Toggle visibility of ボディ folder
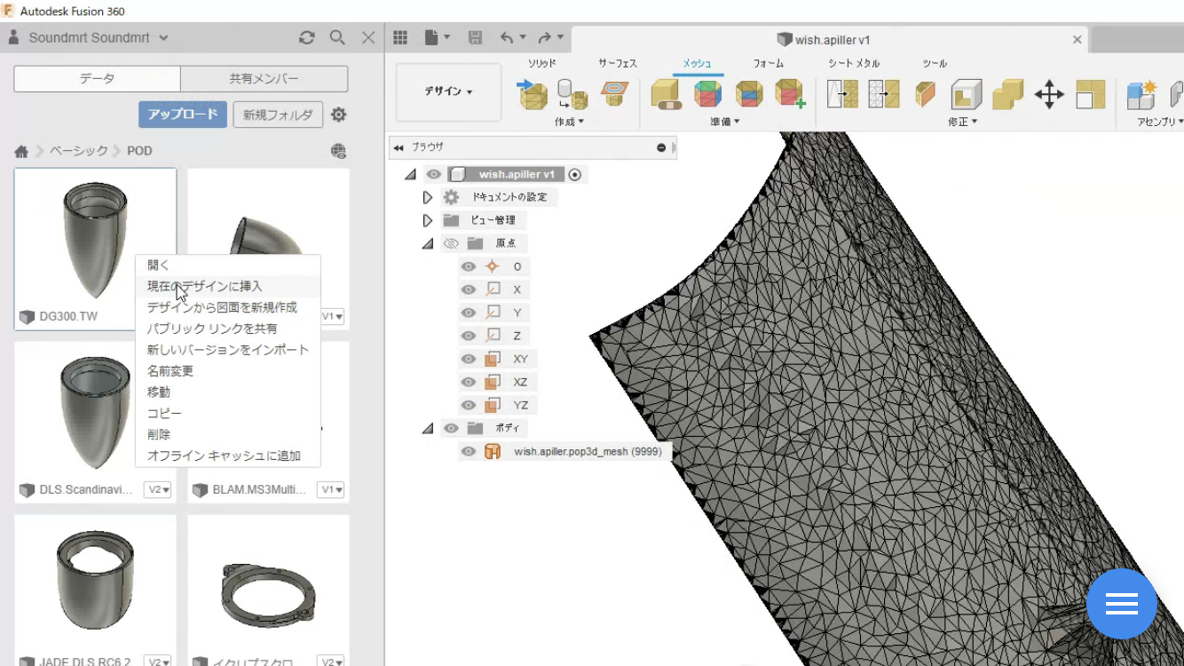The width and height of the screenshot is (1184, 666). point(451,428)
